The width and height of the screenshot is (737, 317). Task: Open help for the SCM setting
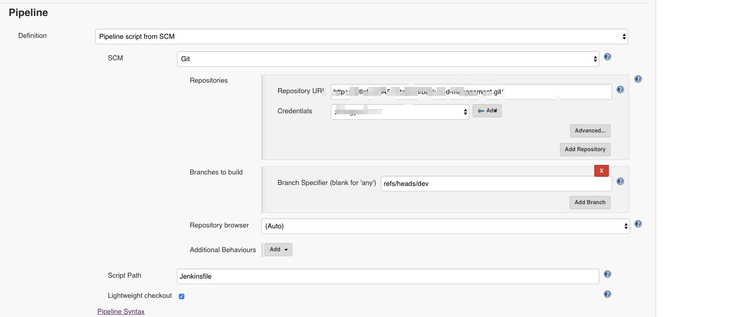coord(608,57)
